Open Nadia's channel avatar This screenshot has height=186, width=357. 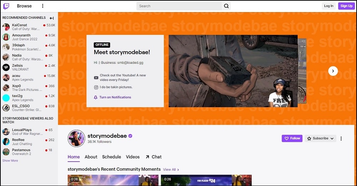point(6,57)
